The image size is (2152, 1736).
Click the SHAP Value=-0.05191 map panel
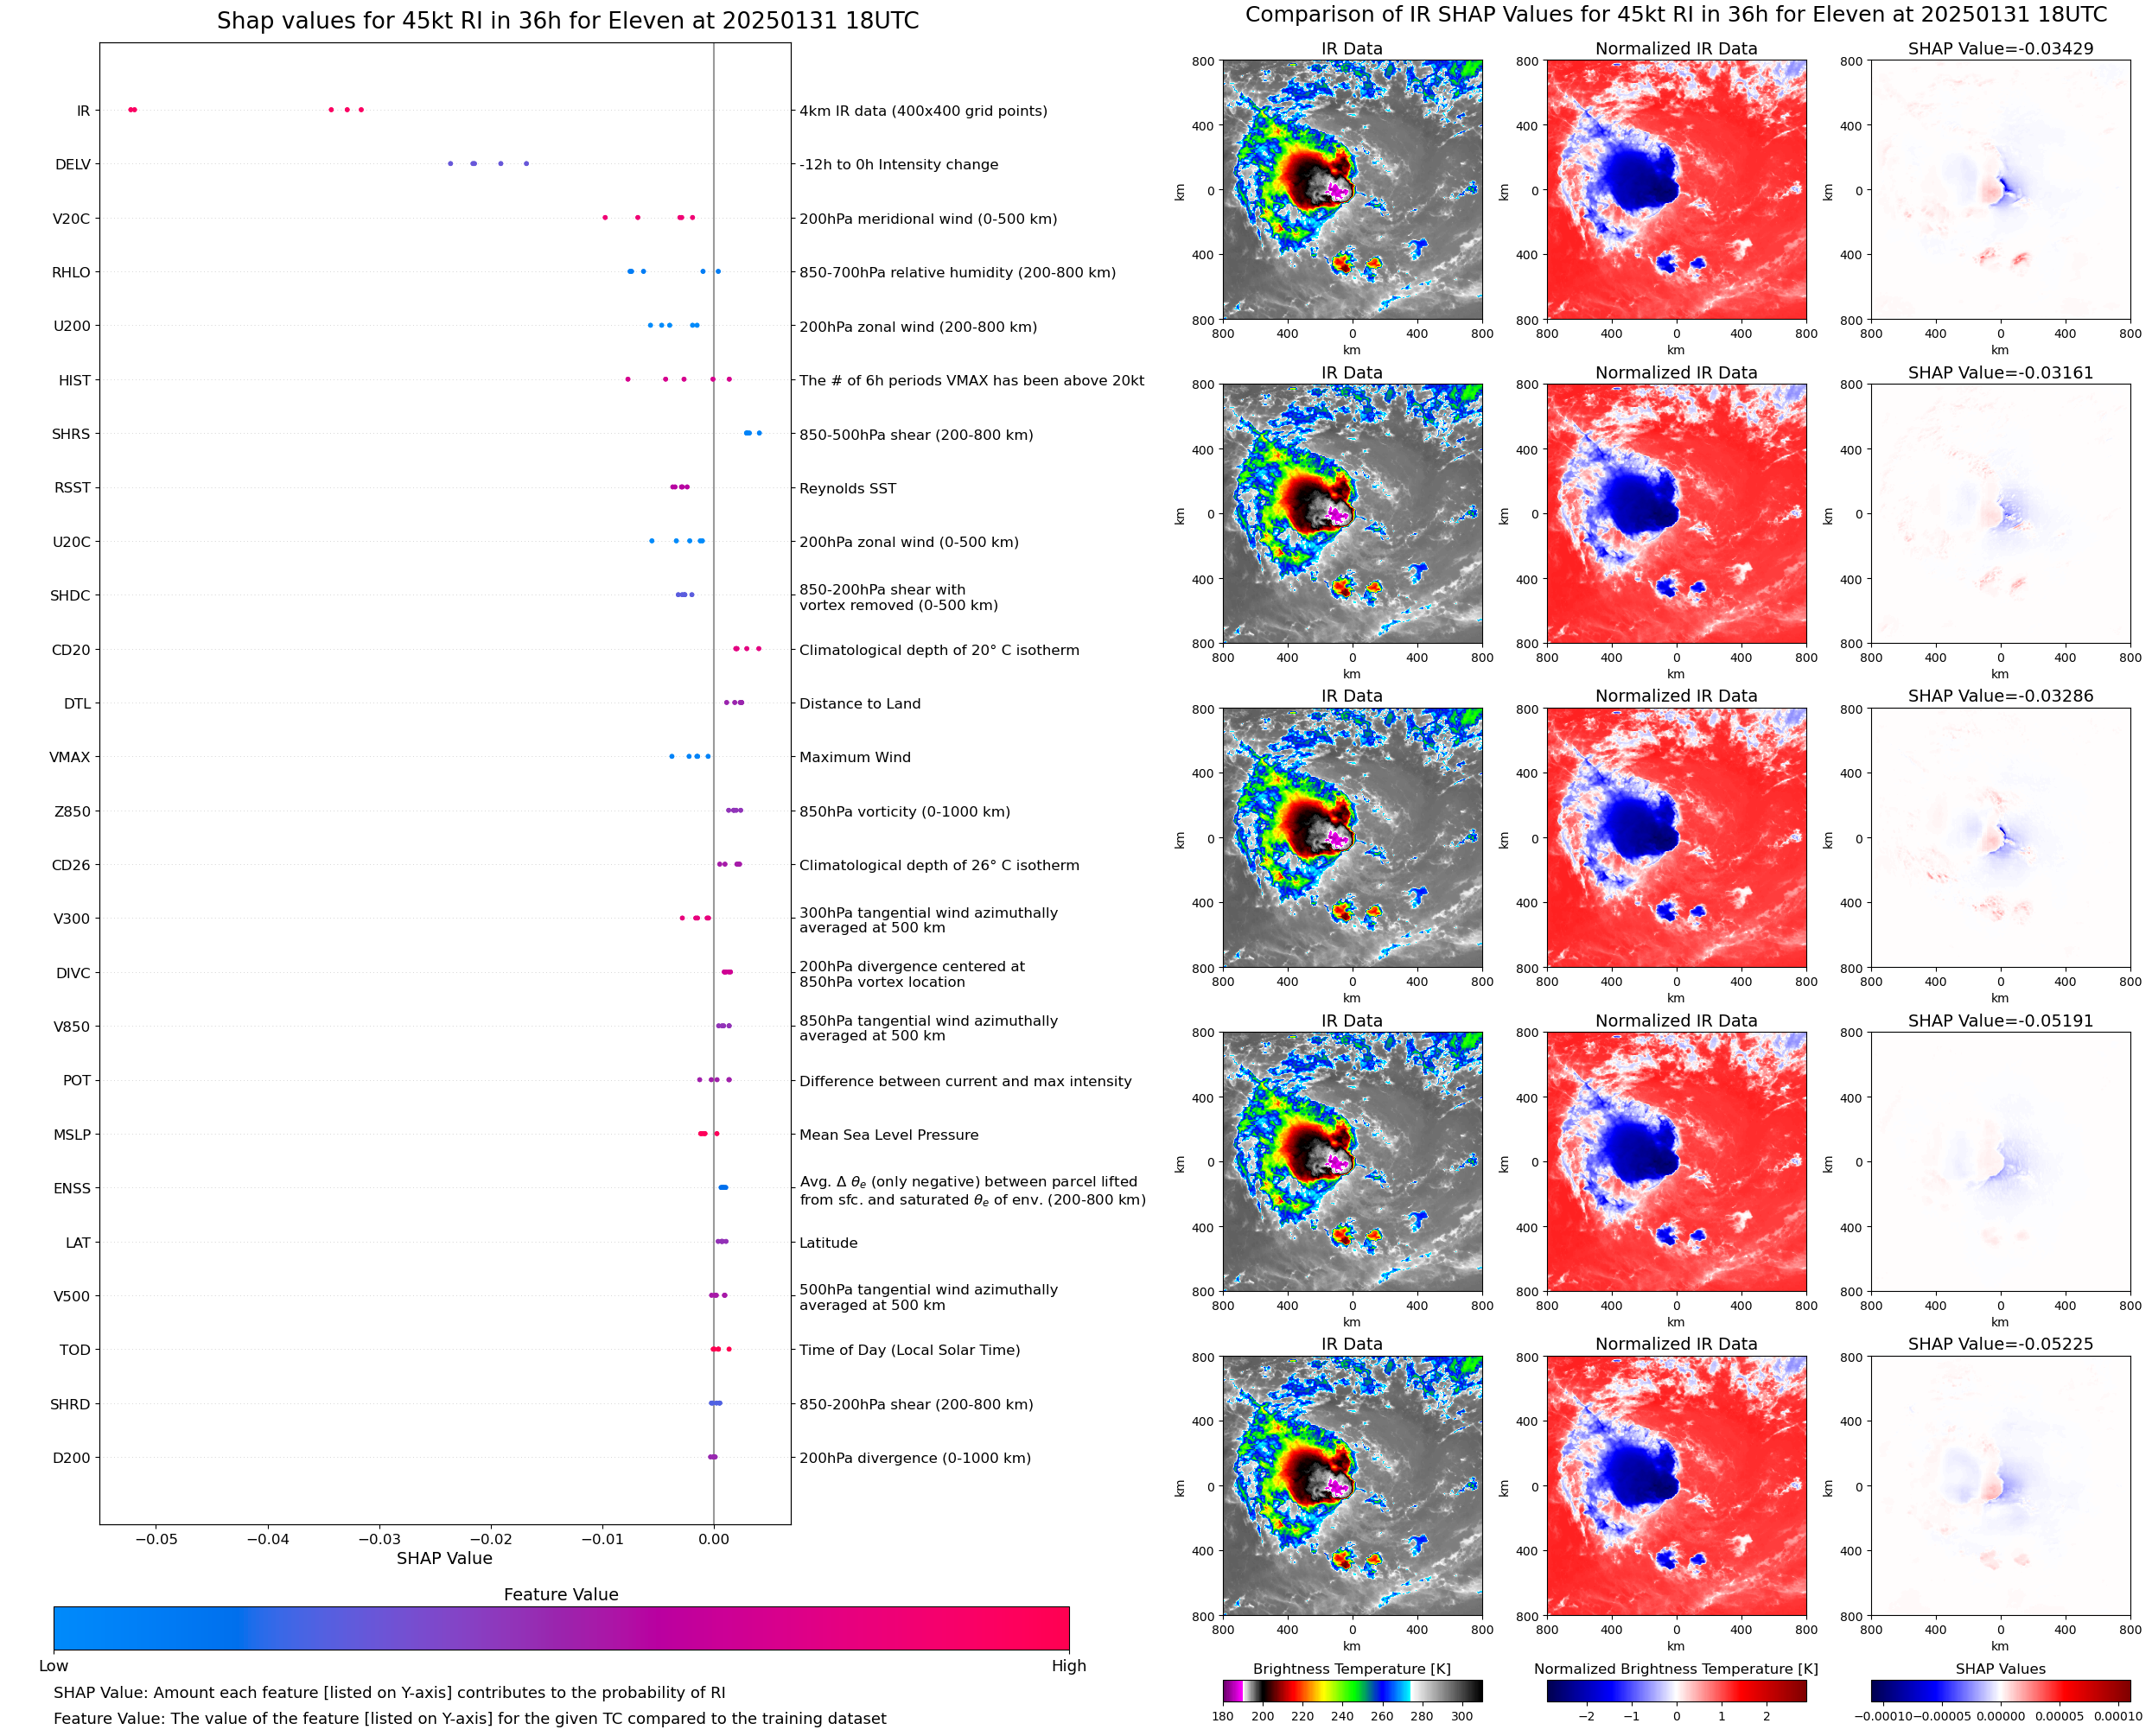pyautogui.click(x=1999, y=1161)
